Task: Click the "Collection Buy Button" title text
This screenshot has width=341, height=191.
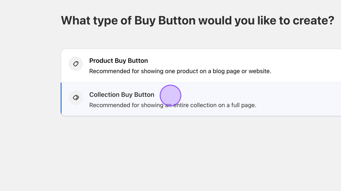Action: pyautogui.click(x=121, y=95)
